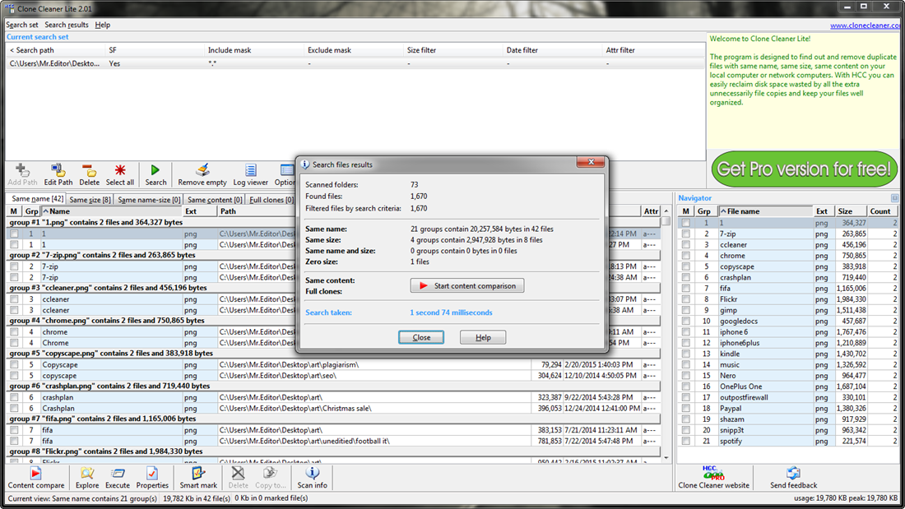Screen dimensions: 905x509
Task: Sort Navigator by the Count column
Action: tap(883, 211)
